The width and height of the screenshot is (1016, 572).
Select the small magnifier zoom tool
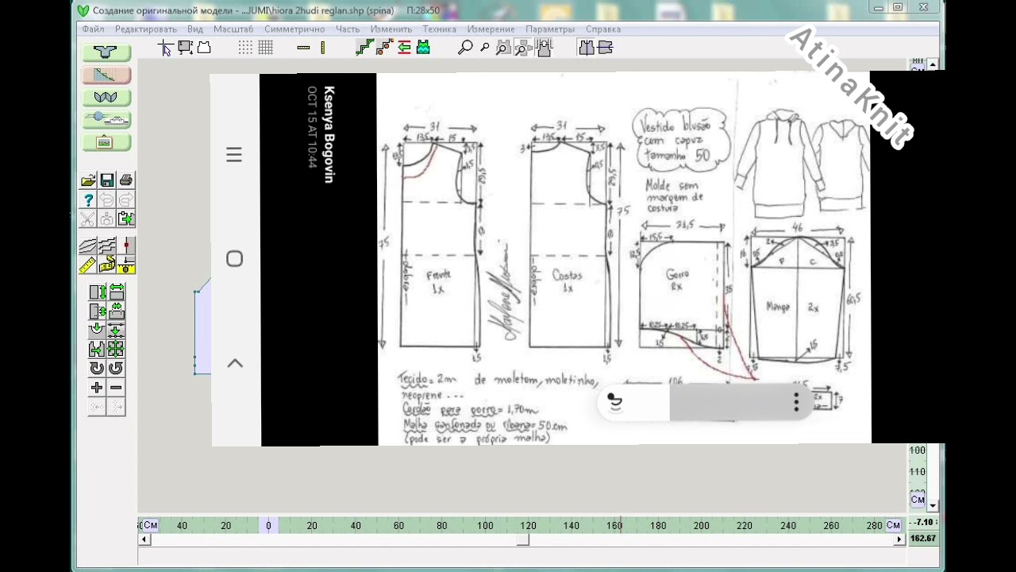click(x=484, y=48)
